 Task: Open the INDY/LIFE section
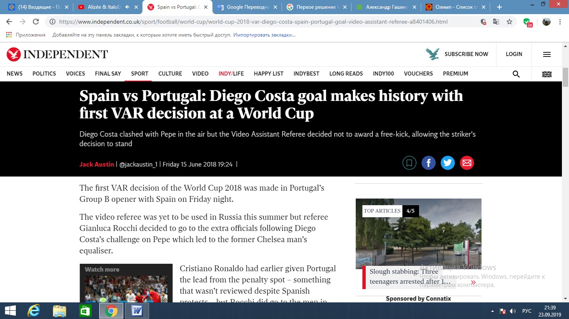231,74
